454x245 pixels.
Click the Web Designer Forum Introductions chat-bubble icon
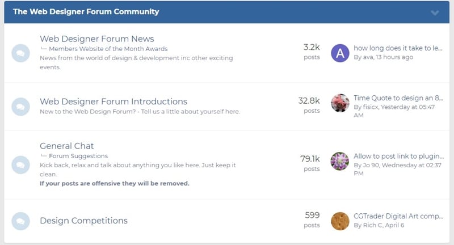20,107
